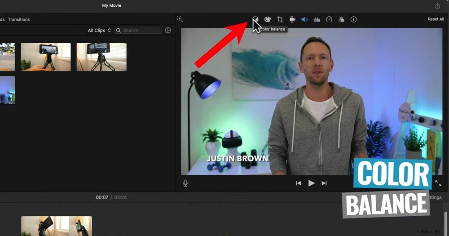
Task: Open the Color correction palette tool
Action: (268, 19)
